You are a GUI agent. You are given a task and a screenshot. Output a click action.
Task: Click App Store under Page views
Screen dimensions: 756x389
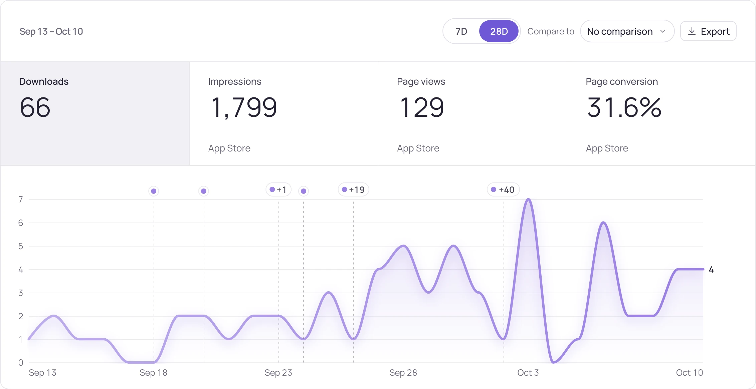(x=418, y=148)
